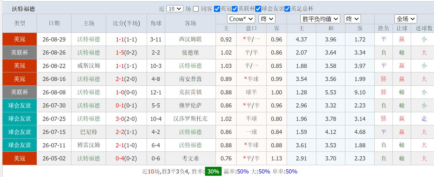Image resolution: width=434 pixels, height=177 pixels.
Task: Click the 盘口 column header
Action: pyautogui.click(x=251, y=28)
